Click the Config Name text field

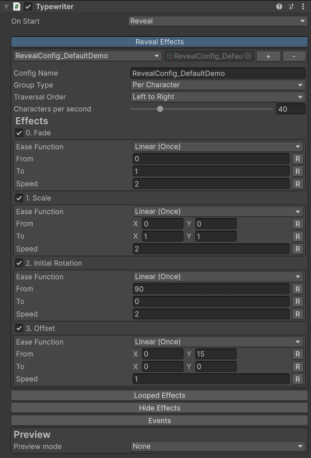[x=218, y=73]
